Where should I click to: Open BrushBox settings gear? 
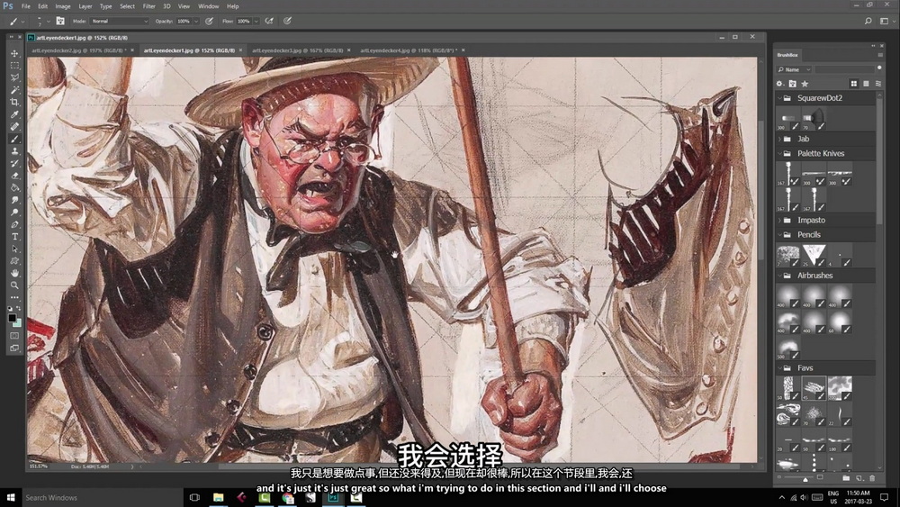[x=779, y=84]
